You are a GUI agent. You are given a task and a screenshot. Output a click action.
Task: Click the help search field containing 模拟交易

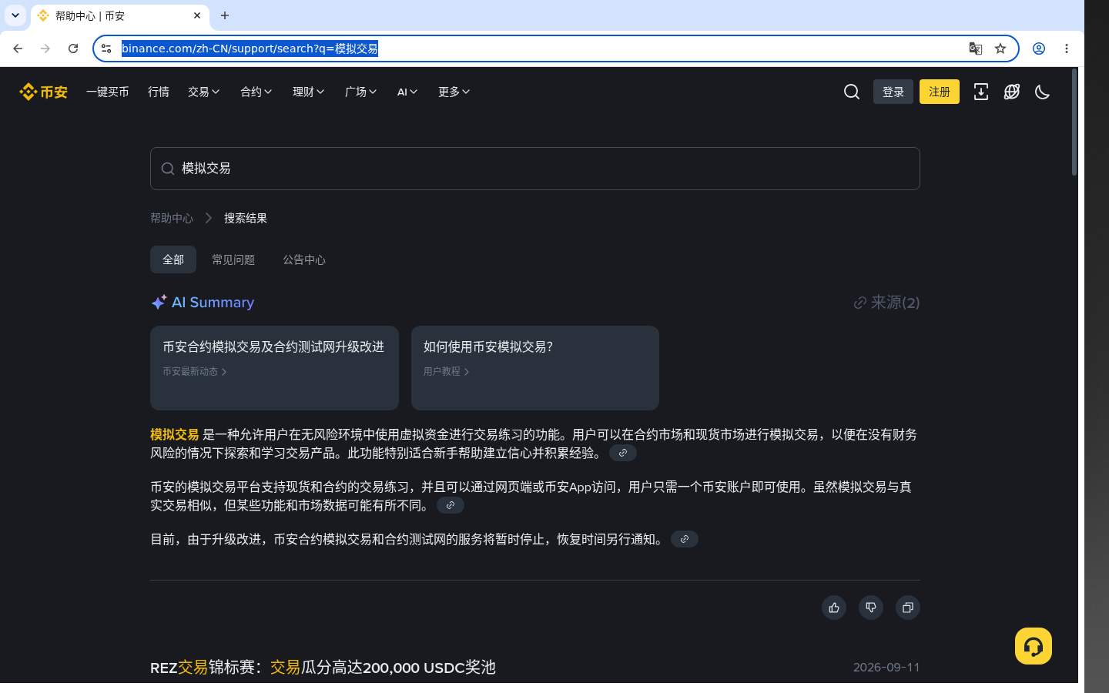point(535,169)
